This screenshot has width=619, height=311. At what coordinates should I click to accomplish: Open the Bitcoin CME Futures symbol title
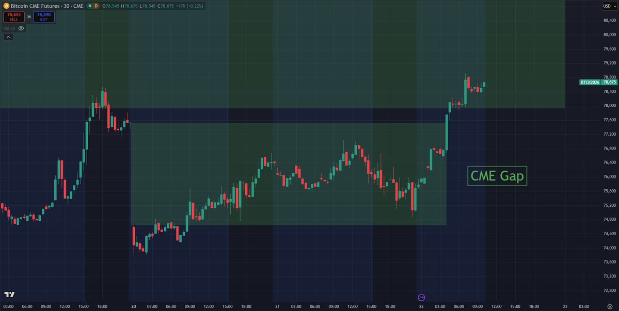click(47, 6)
